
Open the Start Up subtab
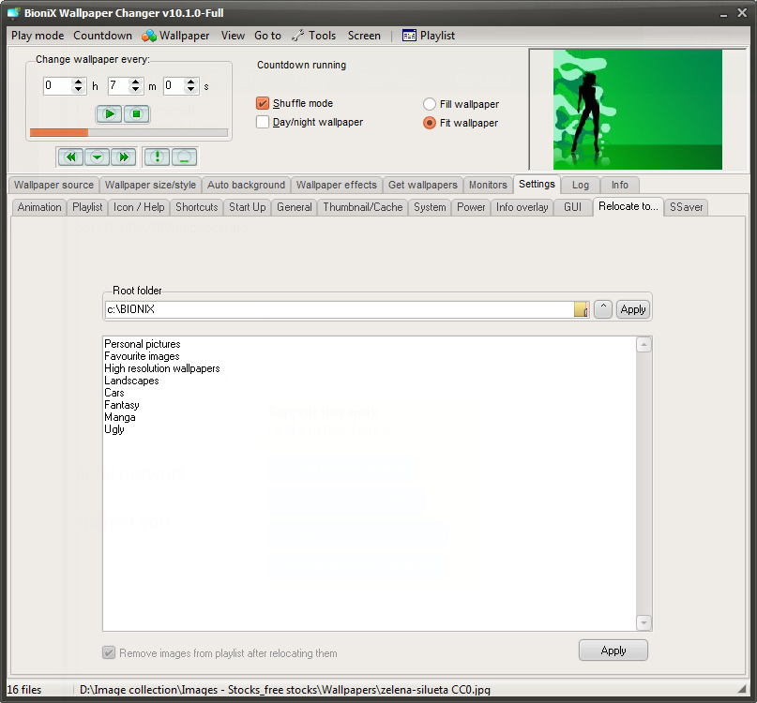tap(248, 207)
